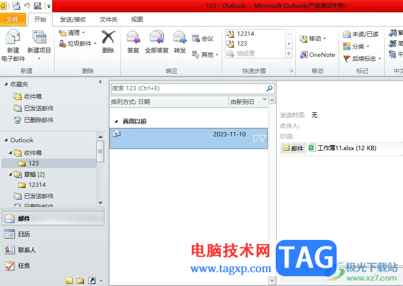Open the 任务 tasks view
The width and height of the screenshot is (403, 286).
click(x=53, y=266)
